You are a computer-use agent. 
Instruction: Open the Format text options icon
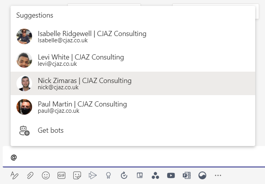tap(14, 175)
